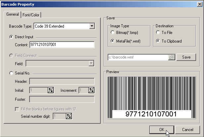
Task: Open the Barcode Type dropdown
Action: pos(92,26)
